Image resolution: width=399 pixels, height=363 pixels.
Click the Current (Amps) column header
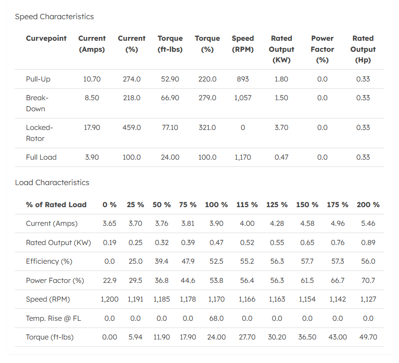91,44
